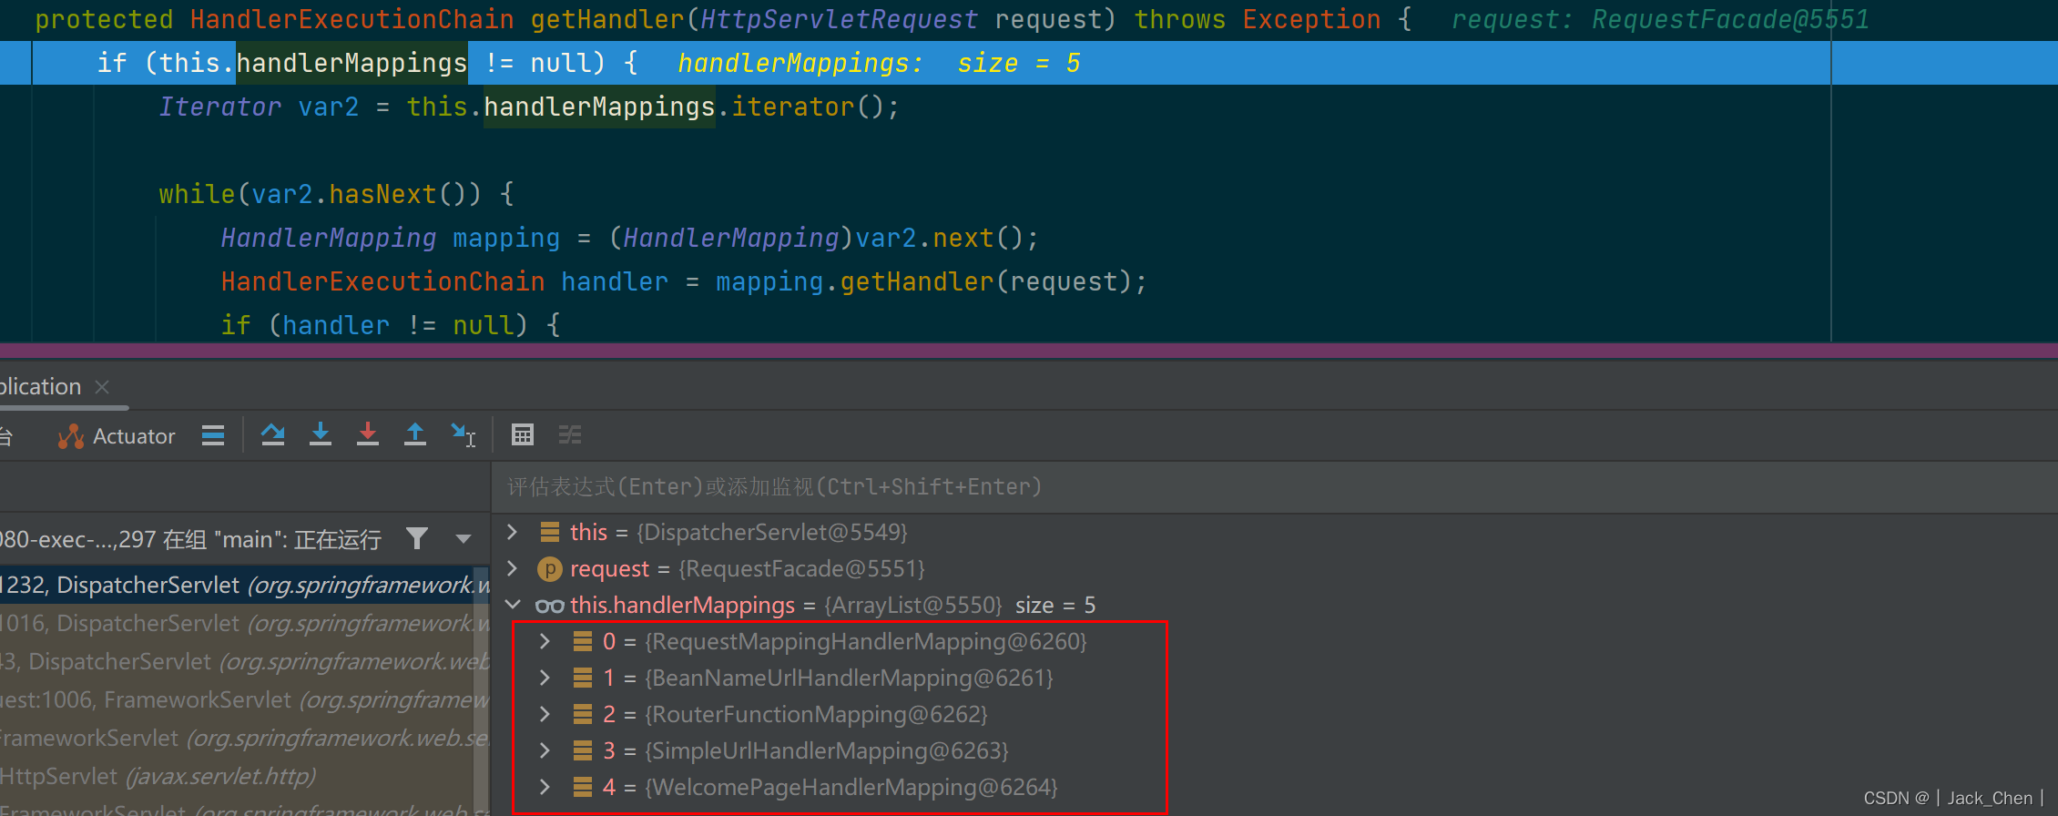Click the 'if (handler != null)' code line
Viewport: 2058px width, 816px height.
click(391, 325)
